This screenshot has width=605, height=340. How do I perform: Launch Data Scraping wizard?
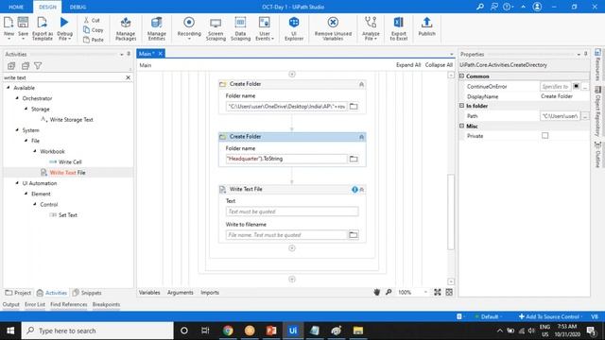[x=240, y=28]
